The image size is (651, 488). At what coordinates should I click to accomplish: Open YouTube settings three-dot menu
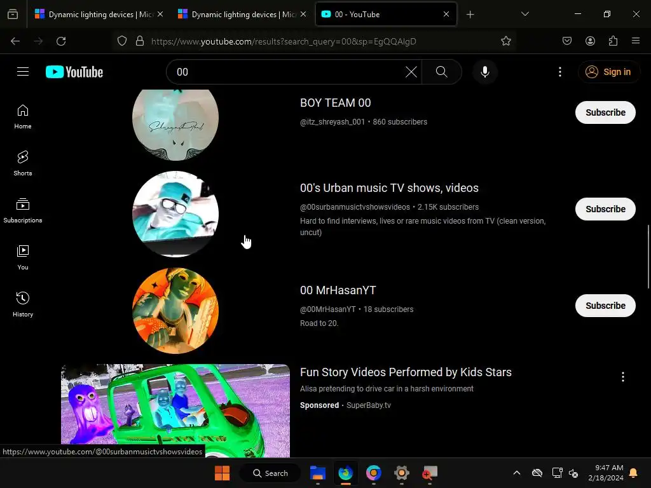[559, 72]
